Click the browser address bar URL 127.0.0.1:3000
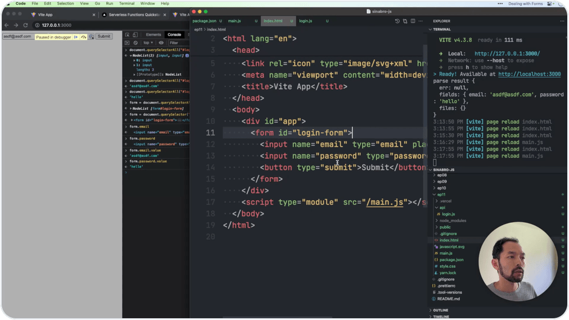The image size is (569, 320). (x=57, y=25)
